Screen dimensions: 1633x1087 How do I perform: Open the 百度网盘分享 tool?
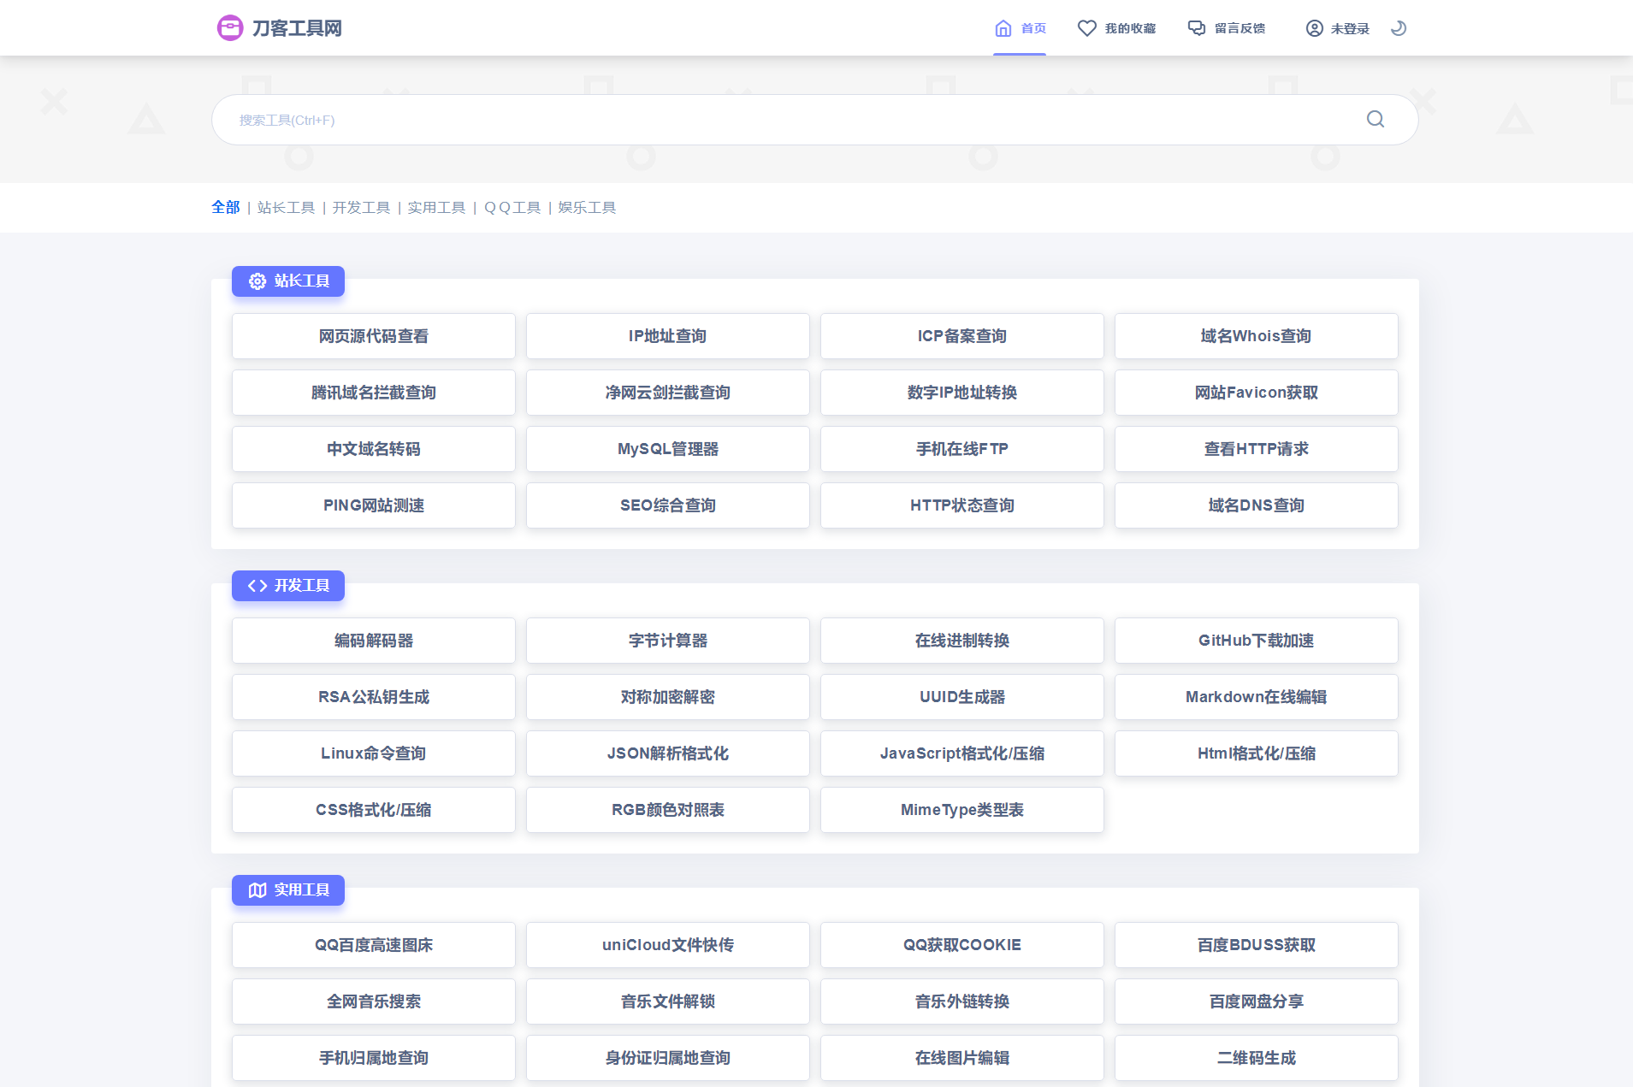[x=1257, y=1001]
